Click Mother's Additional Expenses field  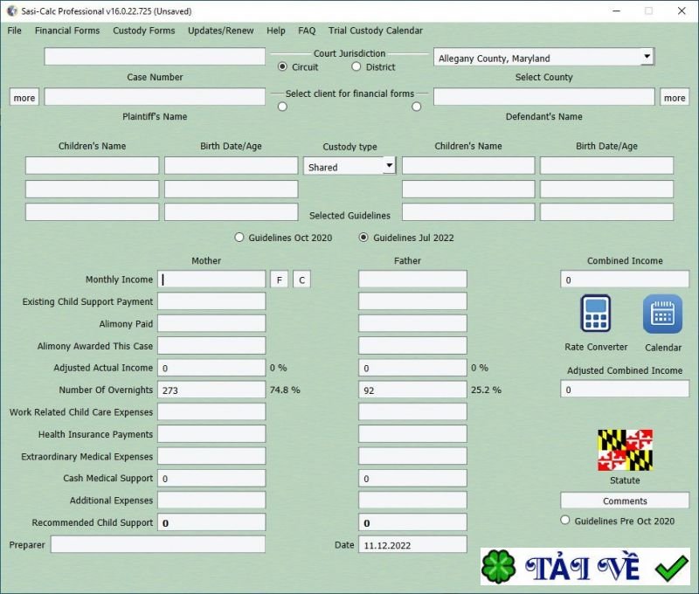(x=211, y=500)
